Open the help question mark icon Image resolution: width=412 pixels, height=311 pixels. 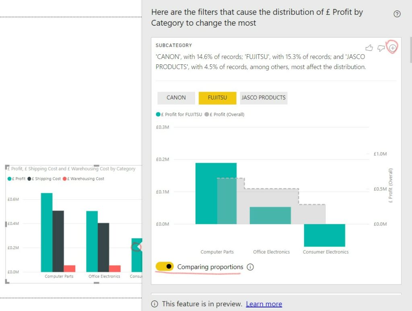(397, 14)
